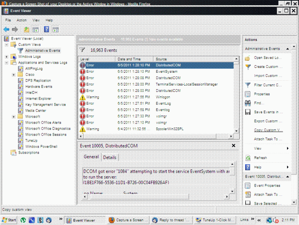This screenshot has width=299, height=225.
Task: Click the filter funnel icon beside 16,963 Events
Action: click(82, 50)
